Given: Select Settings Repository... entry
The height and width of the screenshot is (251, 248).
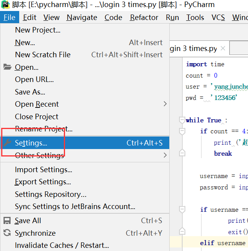Looking at the screenshot, I should coord(85,194).
